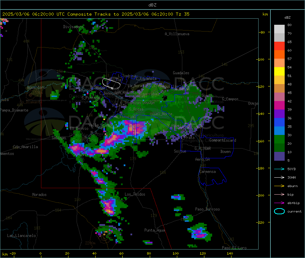This screenshot has height=258, width=305.
Task: Click the Agua_Toro map label
Action: pyautogui.click(x=36, y=87)
